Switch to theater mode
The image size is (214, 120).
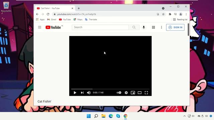point(139,93)
